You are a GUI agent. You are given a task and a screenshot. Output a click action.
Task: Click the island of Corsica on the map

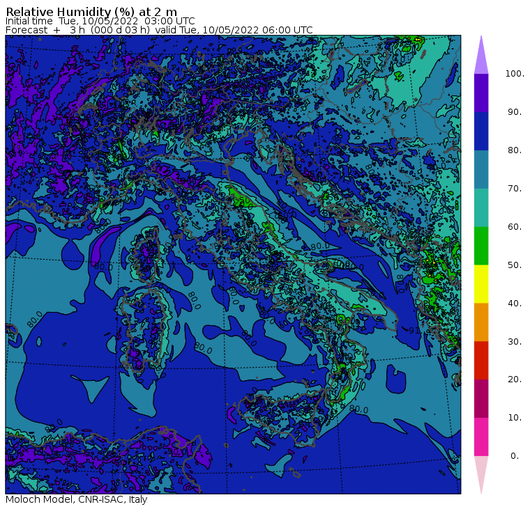click(148, 255)
